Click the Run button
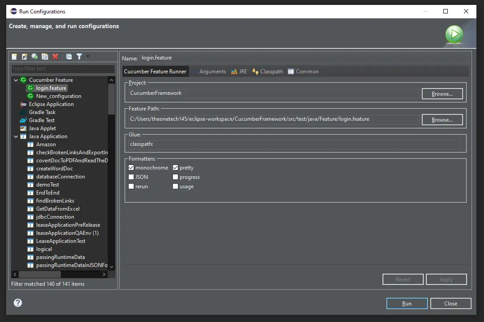Image resolution: width=484 pixels, height=322 pixels. click(x=406, y=303)
